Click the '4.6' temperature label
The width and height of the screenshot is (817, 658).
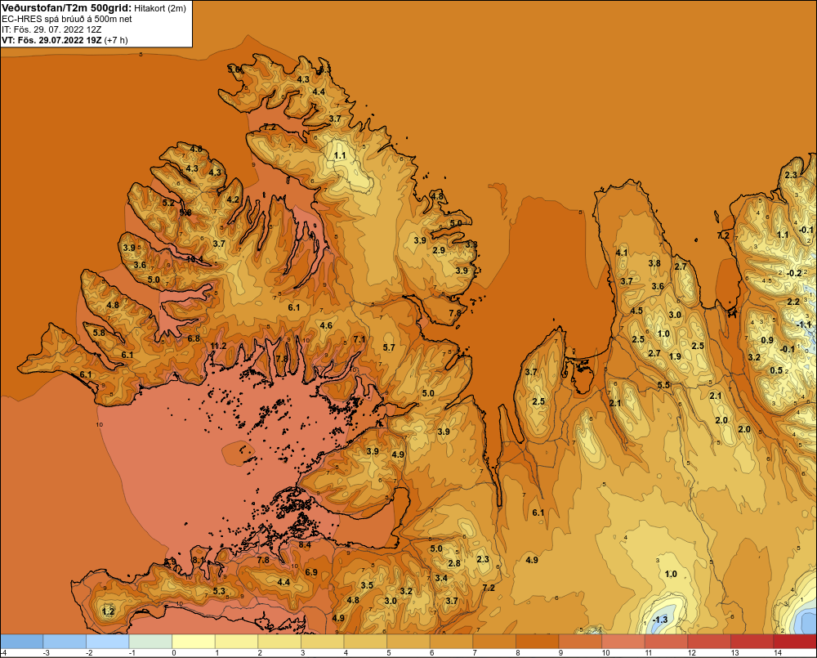[326, 326]
